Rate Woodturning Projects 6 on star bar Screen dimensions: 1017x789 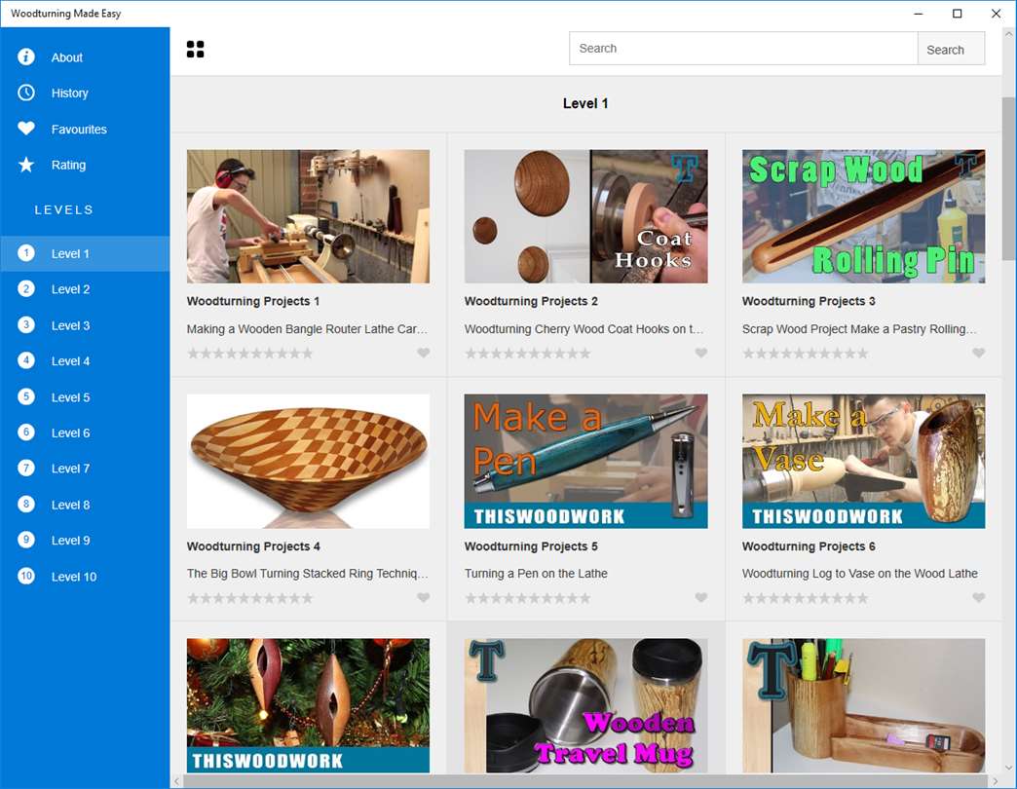tap(806, 598)
